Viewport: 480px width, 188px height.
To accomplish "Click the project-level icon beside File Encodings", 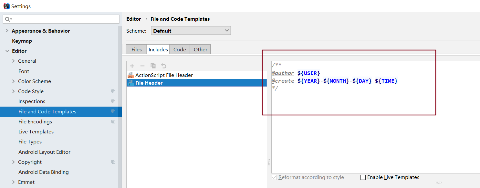I will click(x=113, y=122).
